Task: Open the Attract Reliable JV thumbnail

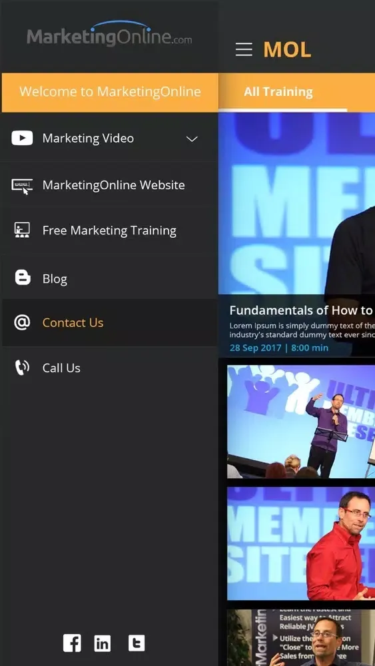Action: tap(301, 638)
